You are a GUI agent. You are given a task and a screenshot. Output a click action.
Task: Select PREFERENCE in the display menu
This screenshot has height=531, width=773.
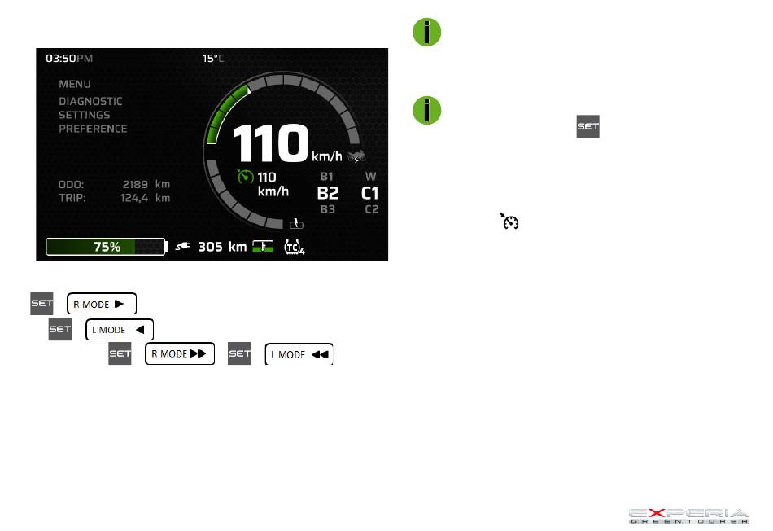pos(94,129)
